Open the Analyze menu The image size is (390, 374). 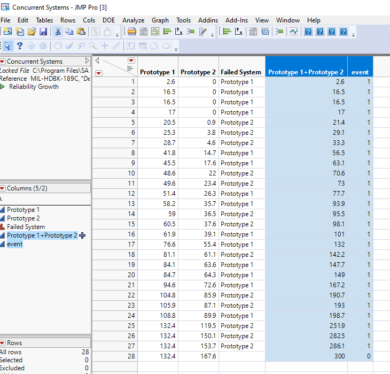pos(134,20)
